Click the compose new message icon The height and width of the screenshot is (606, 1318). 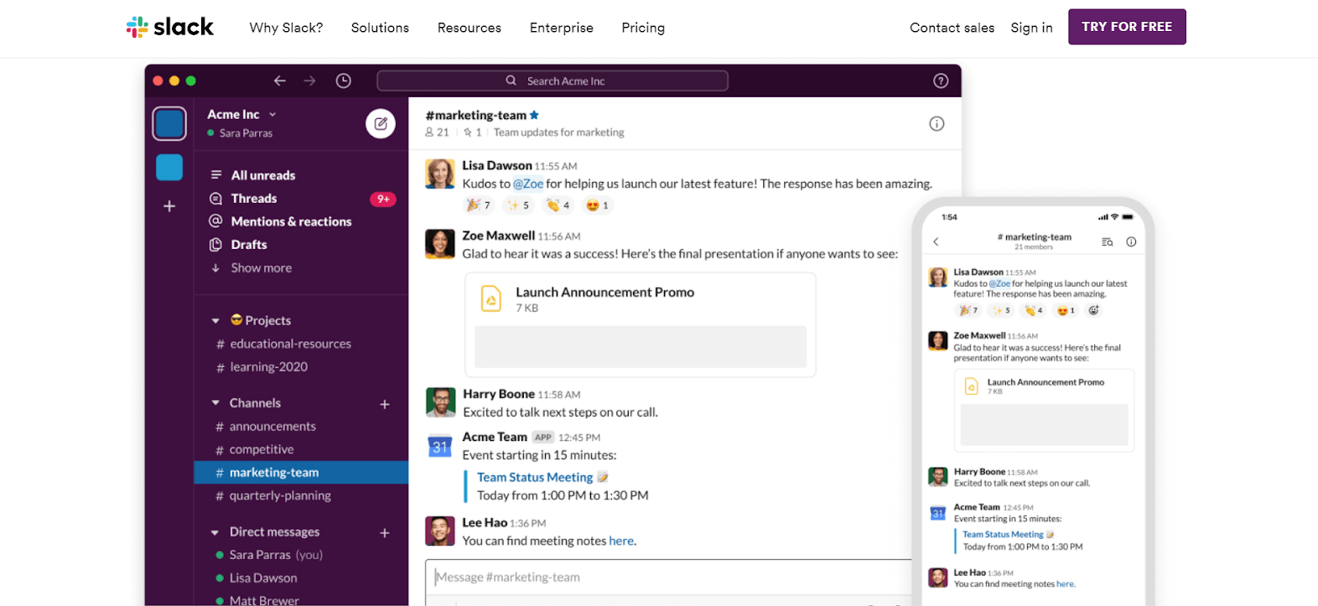coord(381,123)
